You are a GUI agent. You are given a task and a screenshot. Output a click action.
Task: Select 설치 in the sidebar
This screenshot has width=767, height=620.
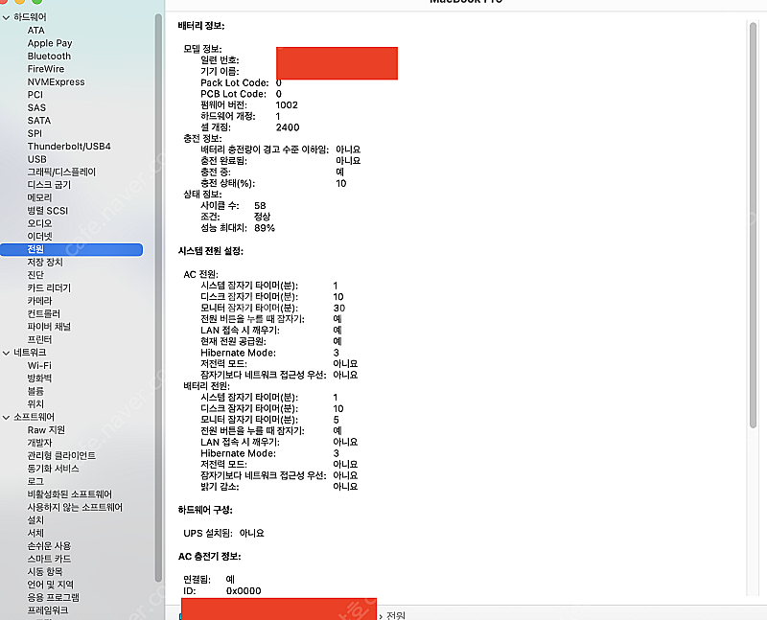click(35, 519)
